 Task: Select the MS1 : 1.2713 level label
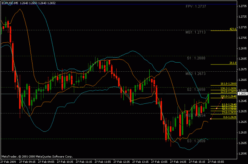[196, 32]
